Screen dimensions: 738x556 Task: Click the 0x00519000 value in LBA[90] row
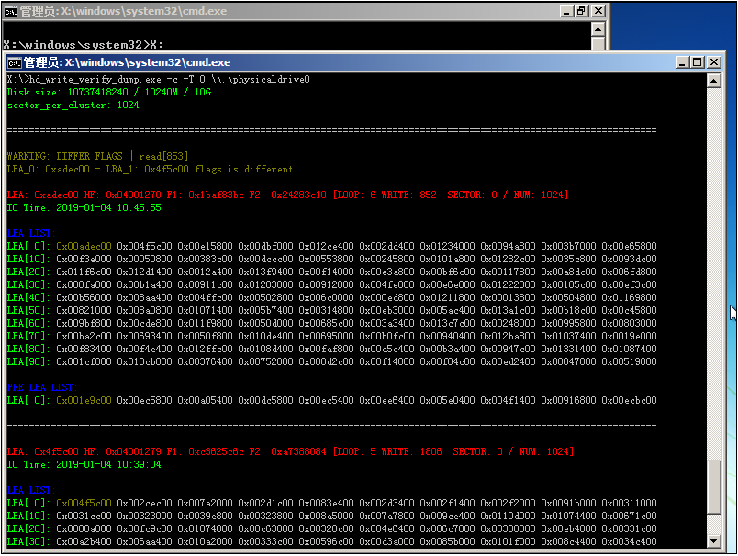[629, 361]
